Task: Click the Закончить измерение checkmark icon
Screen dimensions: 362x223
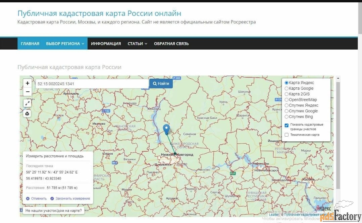Action: 52,199
